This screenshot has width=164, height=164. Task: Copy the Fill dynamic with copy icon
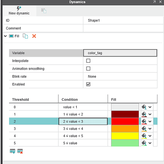25,36
